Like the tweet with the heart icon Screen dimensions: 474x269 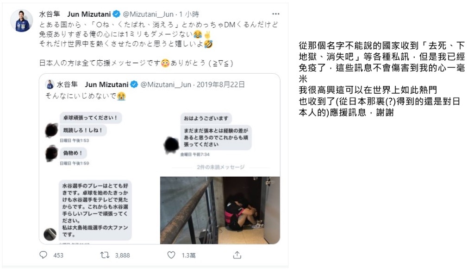click(x=171, y=255)
